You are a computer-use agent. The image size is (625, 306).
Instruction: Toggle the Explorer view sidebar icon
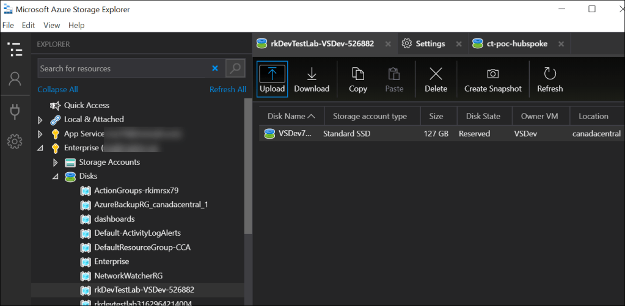15,49
